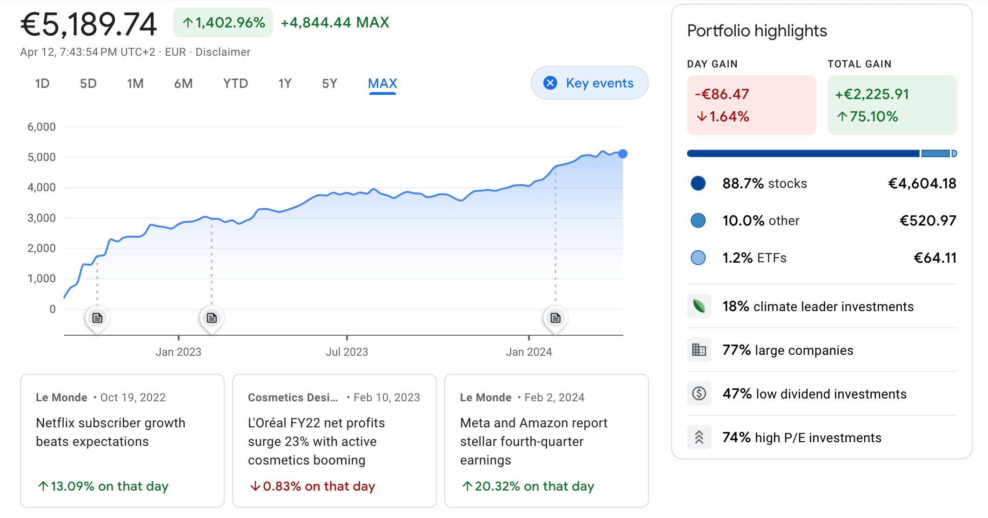Click the climate leader investments leaf icon
Image resolution: width=988 pixels, height=518 pixels.
(699, 306)
